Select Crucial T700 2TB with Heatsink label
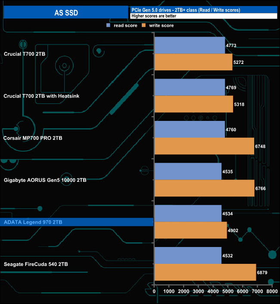This screenshot has width=280, height=304. pos(41,96)
